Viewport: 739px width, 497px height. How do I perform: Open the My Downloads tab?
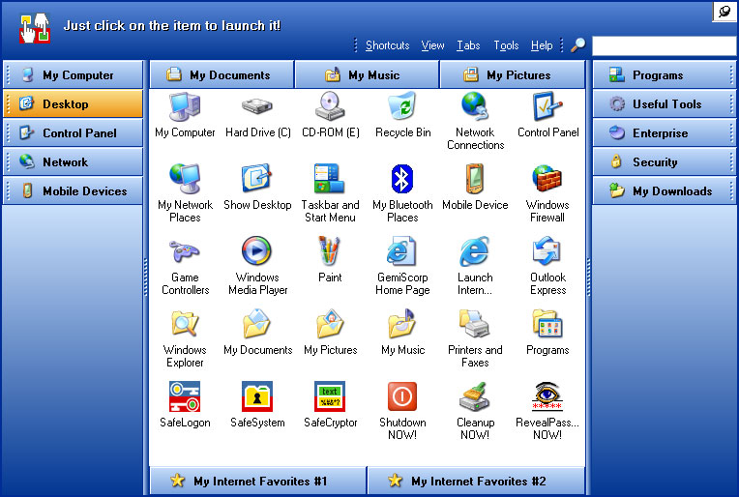(665, 190)
